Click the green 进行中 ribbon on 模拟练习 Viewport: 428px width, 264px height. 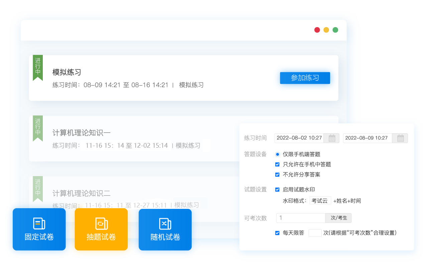[x=38, y=68]
